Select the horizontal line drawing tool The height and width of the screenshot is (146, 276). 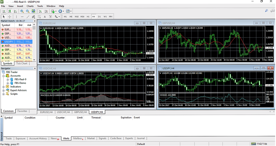pyautogui.click(x=22, y=17)
